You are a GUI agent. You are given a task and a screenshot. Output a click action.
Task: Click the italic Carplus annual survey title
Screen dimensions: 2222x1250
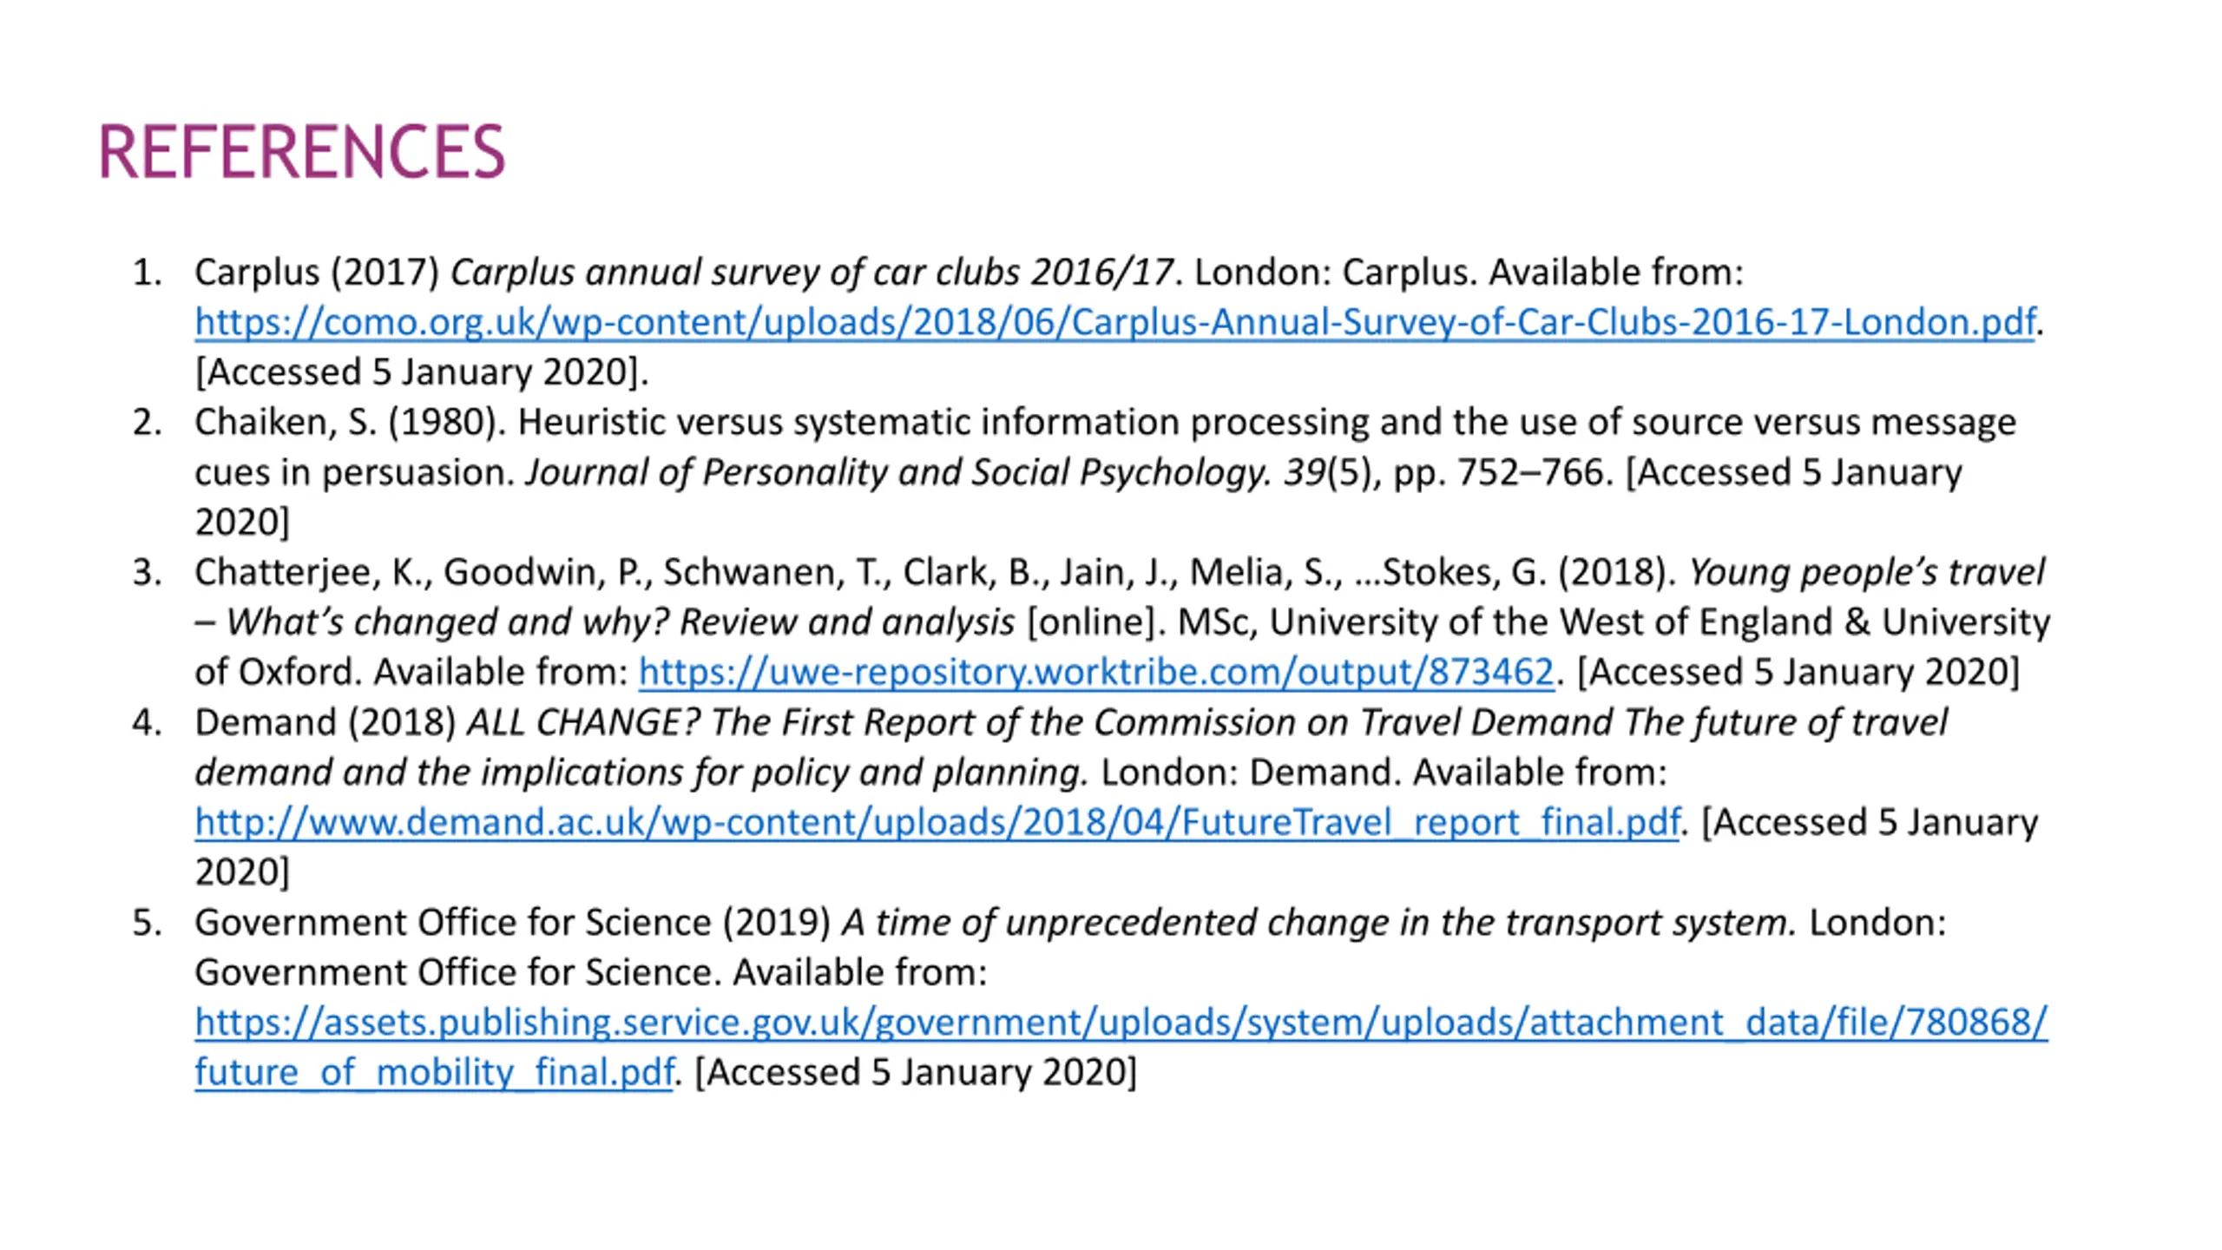(x=811, y=273)
